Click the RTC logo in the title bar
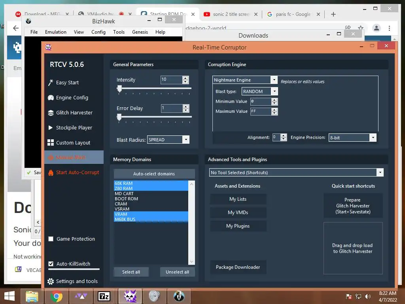 click(48, 47)
